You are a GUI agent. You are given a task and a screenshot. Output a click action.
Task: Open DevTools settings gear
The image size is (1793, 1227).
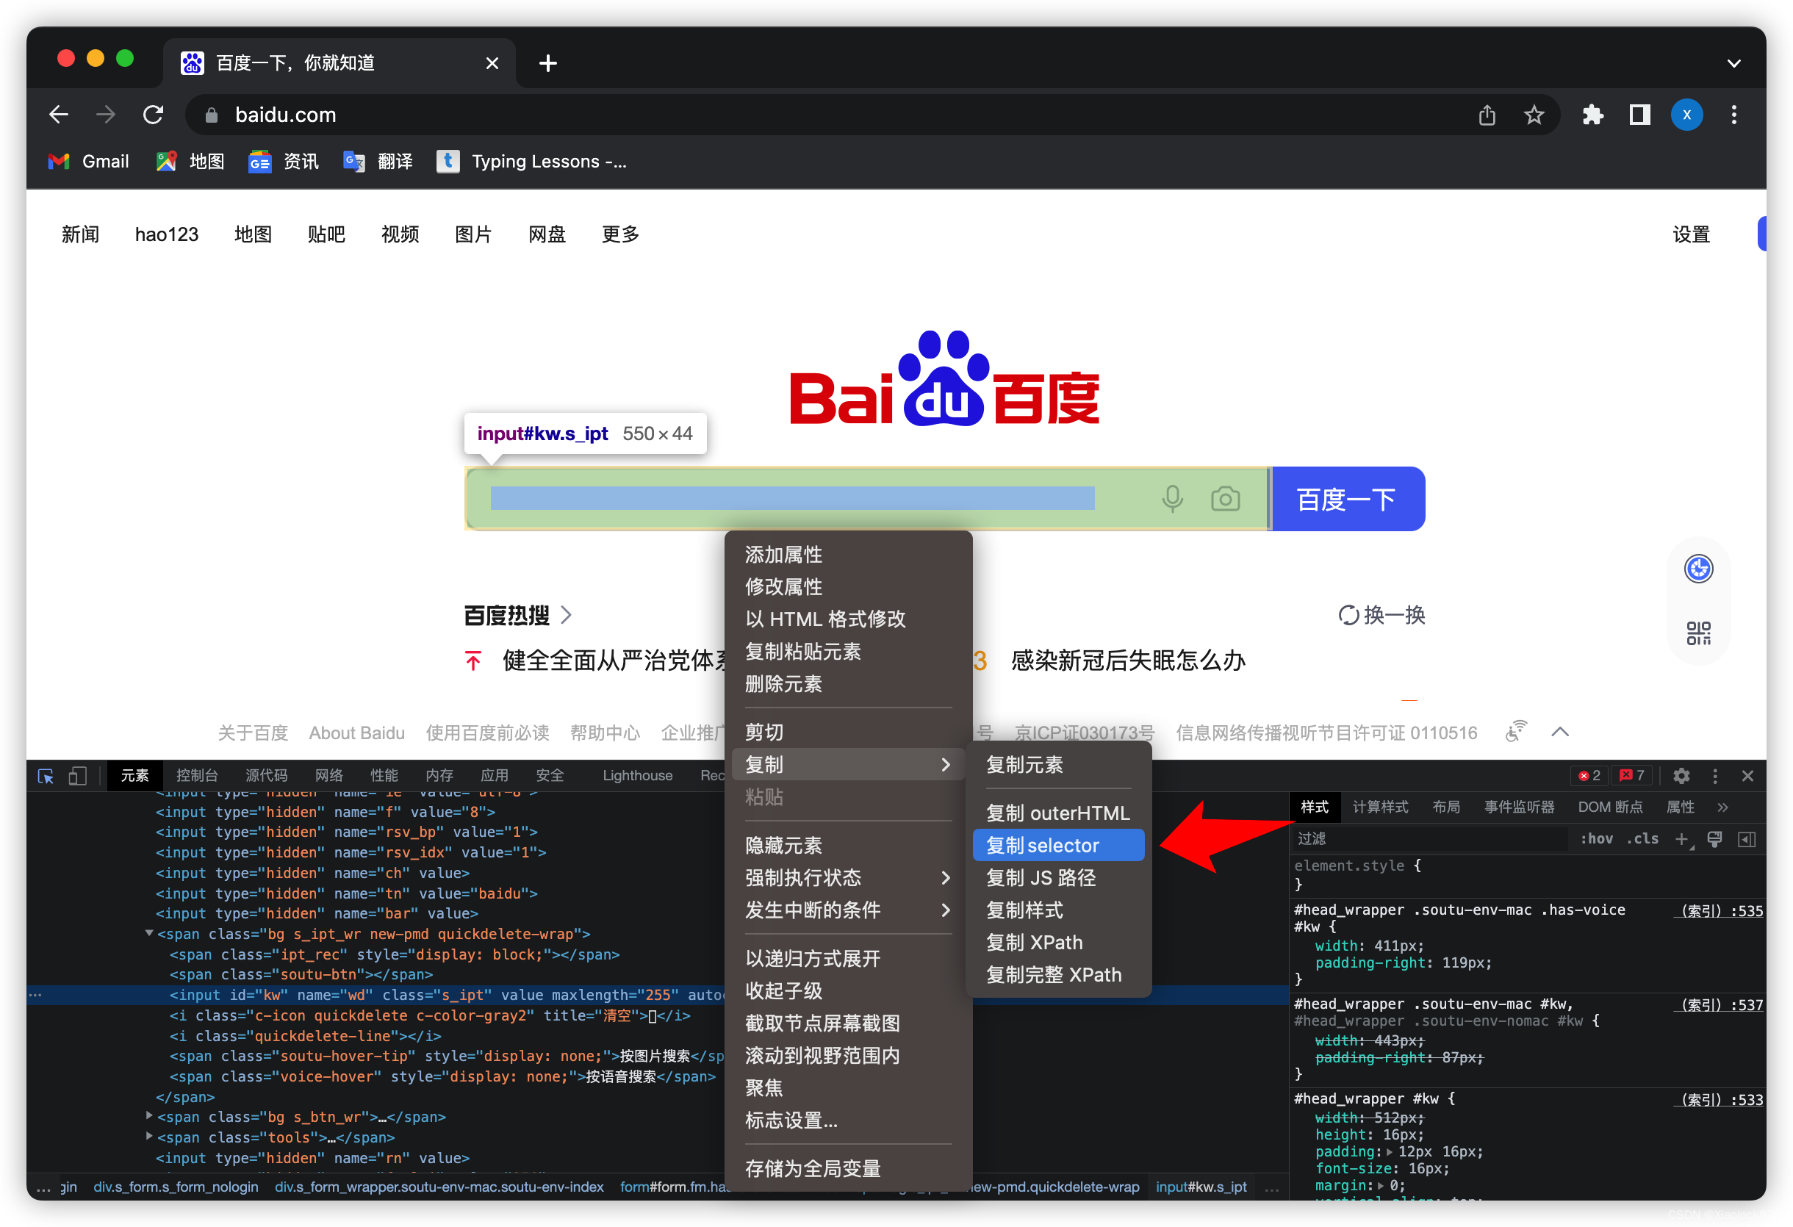coord(1681,776)
